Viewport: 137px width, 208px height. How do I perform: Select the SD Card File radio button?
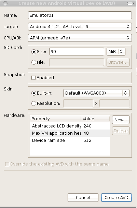[34, 62]
